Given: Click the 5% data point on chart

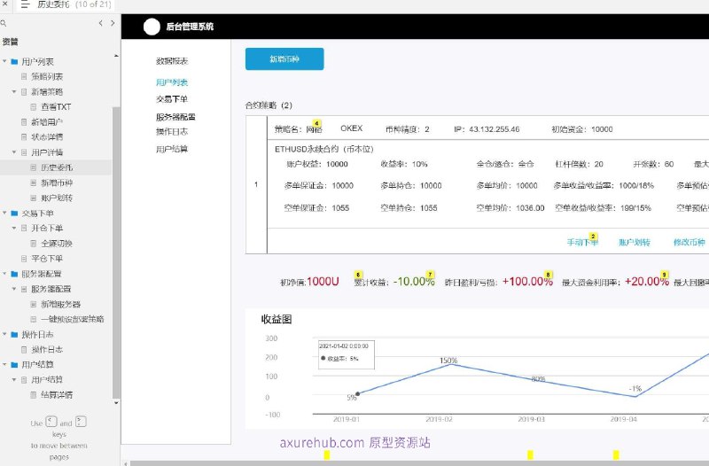Looking at the screenshot, I should point(358,393).
